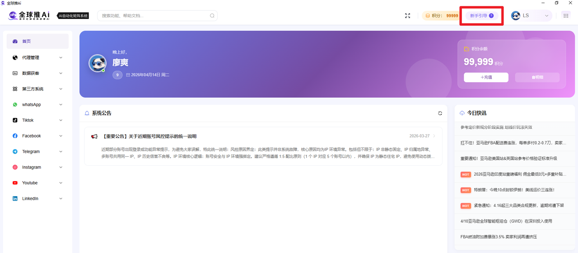This screenshot has height=253, width=578.
Task: Click the LinkedIn sidebar icon
Action: pos(15,199)
